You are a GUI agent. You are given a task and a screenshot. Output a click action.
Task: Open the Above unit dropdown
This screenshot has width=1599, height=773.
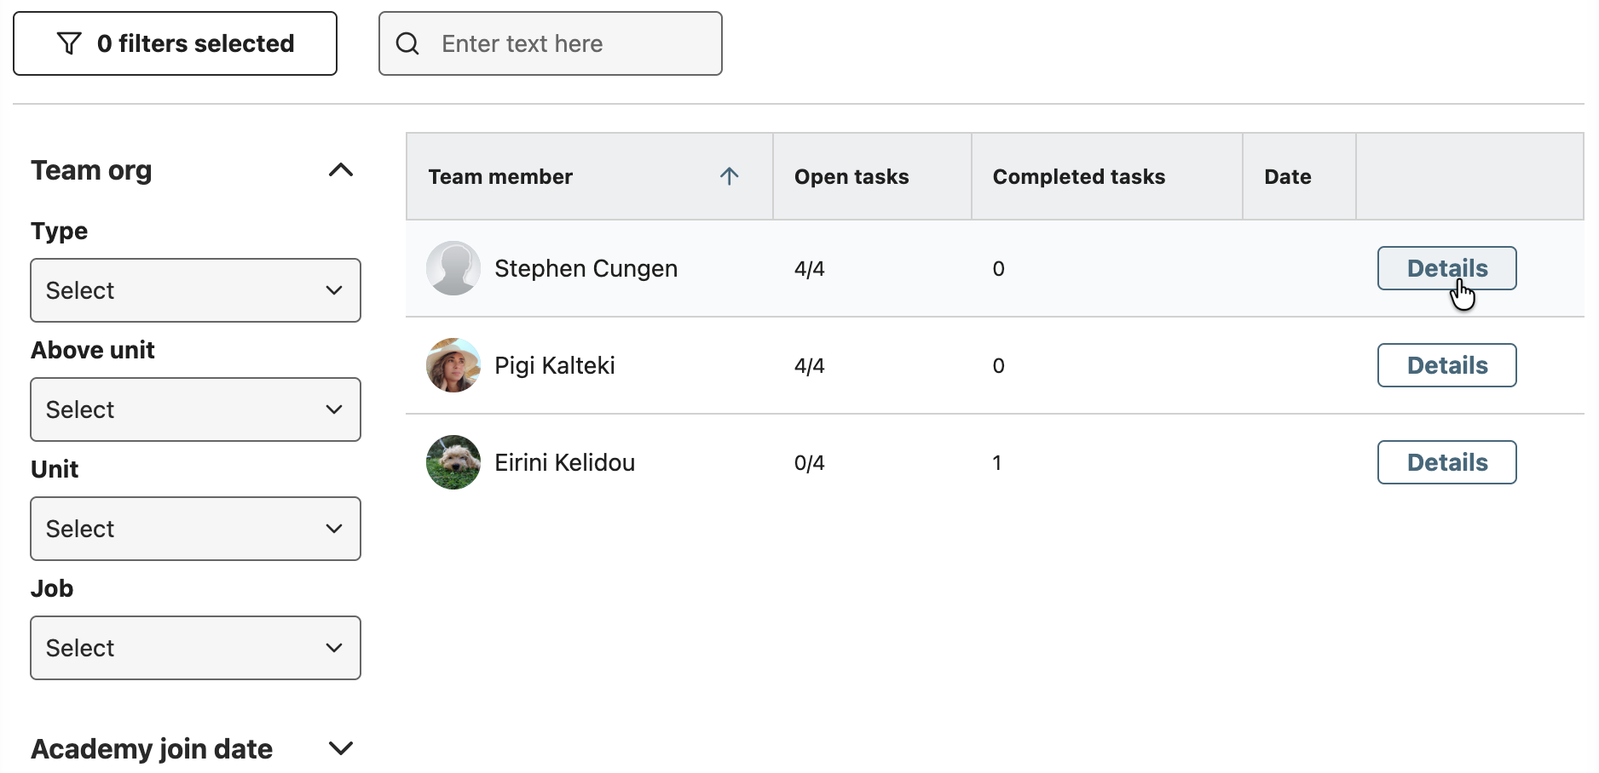point(195,409)
